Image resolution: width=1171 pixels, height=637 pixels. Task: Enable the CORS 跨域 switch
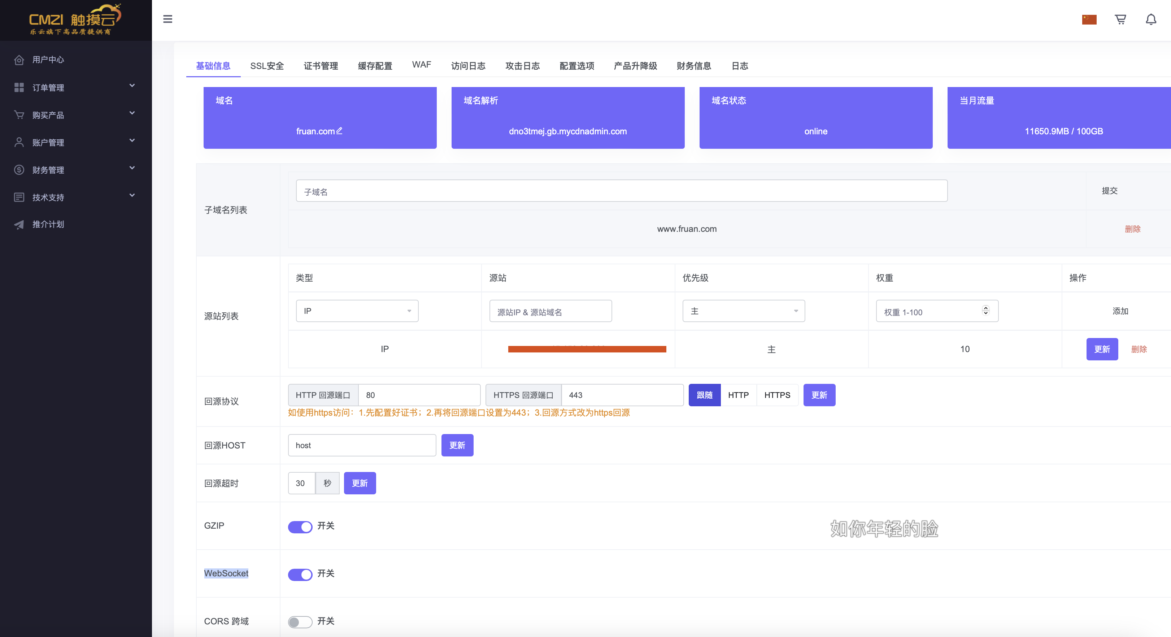pos(300,621)
